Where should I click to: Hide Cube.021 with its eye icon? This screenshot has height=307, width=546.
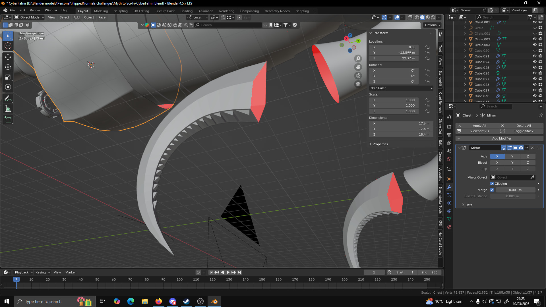coord(534,56)
